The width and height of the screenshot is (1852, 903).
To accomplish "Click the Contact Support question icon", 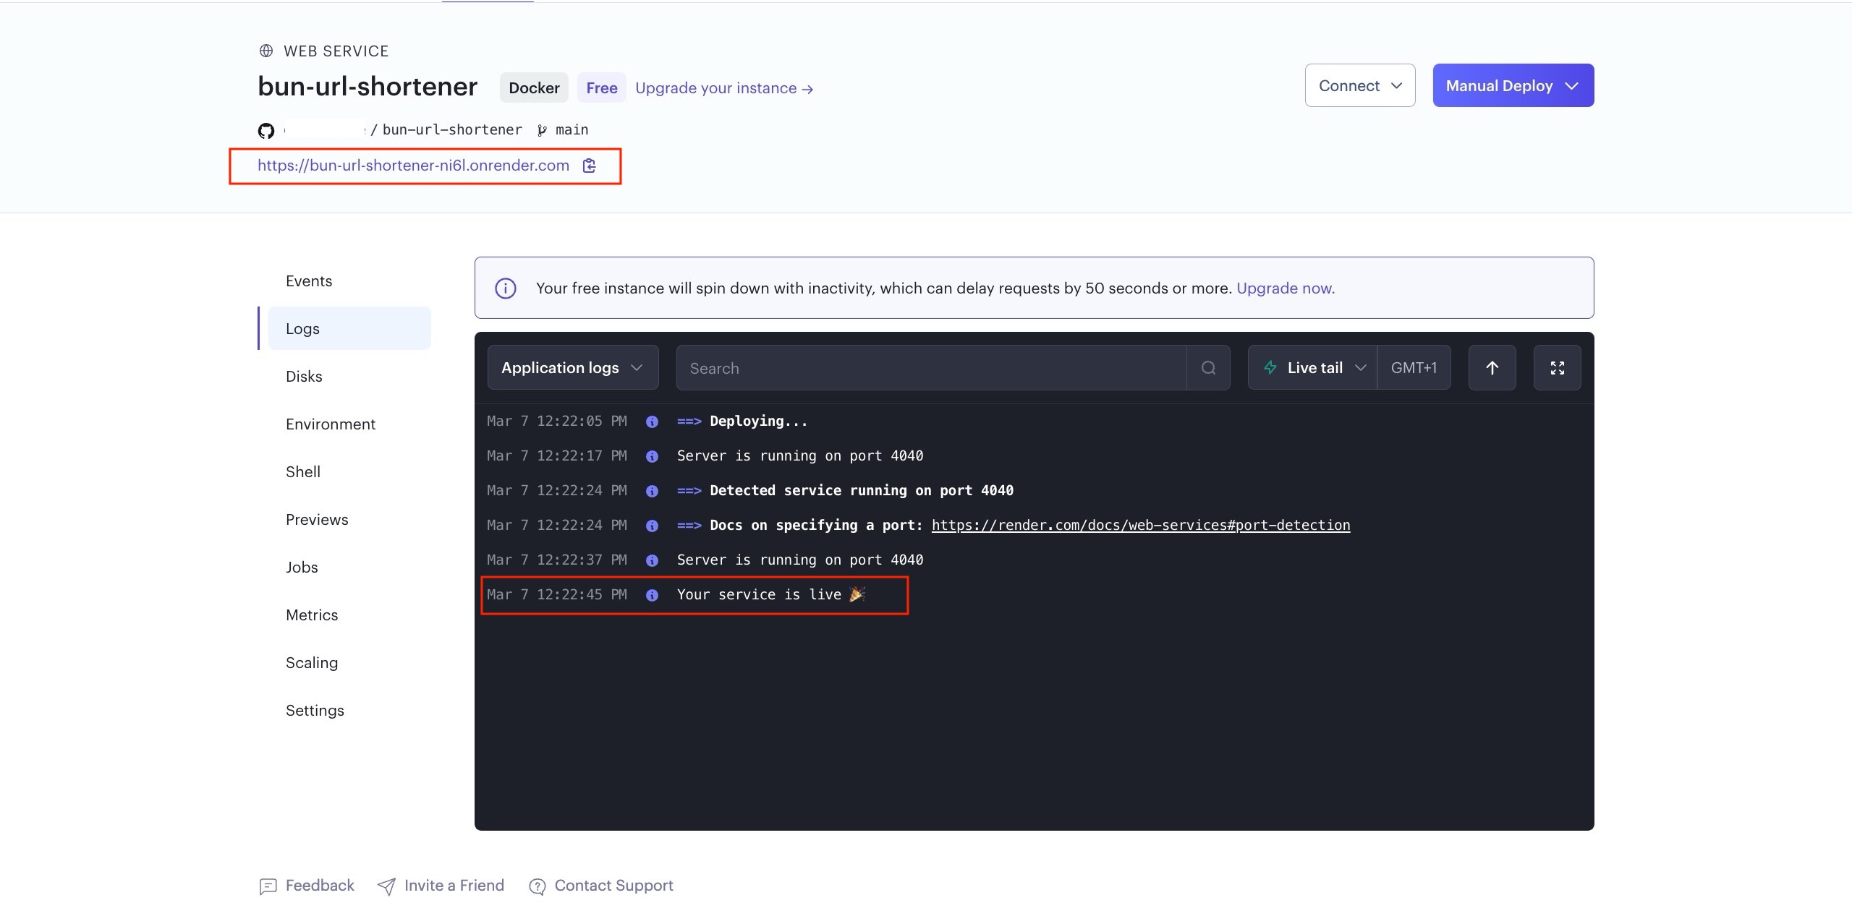I will (x=537, y=886).
